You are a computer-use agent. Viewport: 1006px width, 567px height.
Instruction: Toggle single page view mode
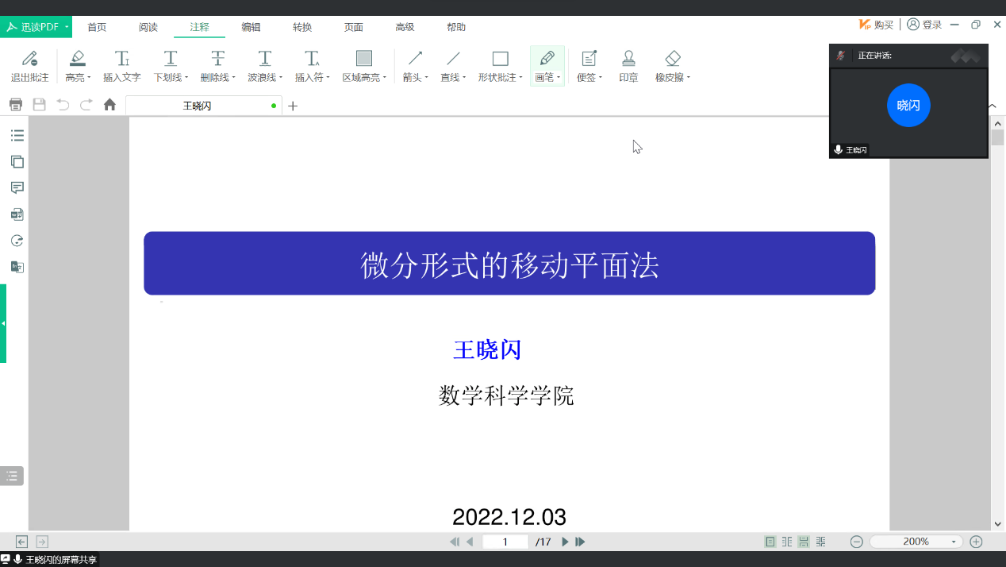pyautogui.click(x=770, y=542)
